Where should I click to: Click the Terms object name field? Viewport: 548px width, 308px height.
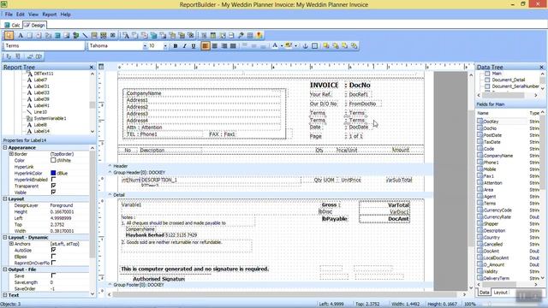tap(44, 45)
